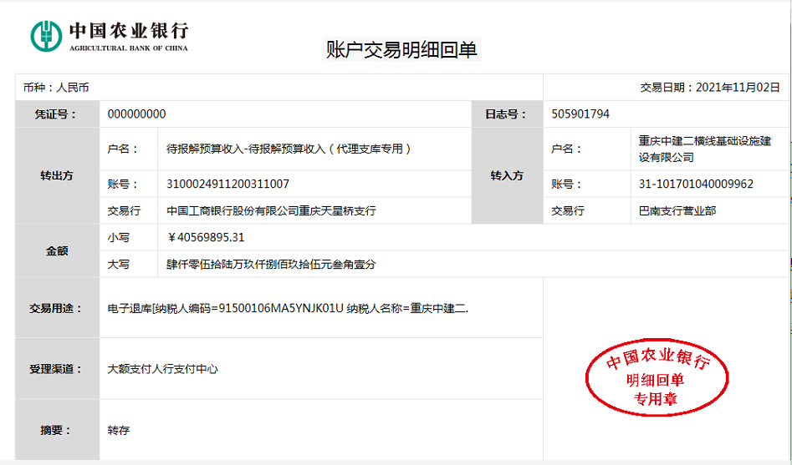The width and height of the screenshot is (792, 465).
Task: Select payee account 31-101701040009962
Action: [x=696, y=184]
